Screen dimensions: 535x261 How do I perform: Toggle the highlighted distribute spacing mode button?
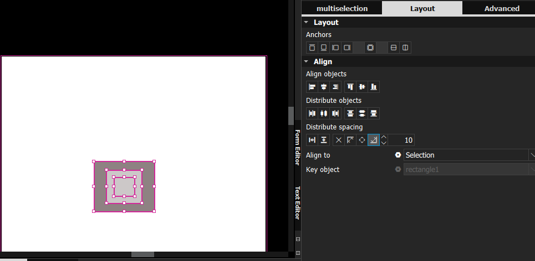click(374, 140)
